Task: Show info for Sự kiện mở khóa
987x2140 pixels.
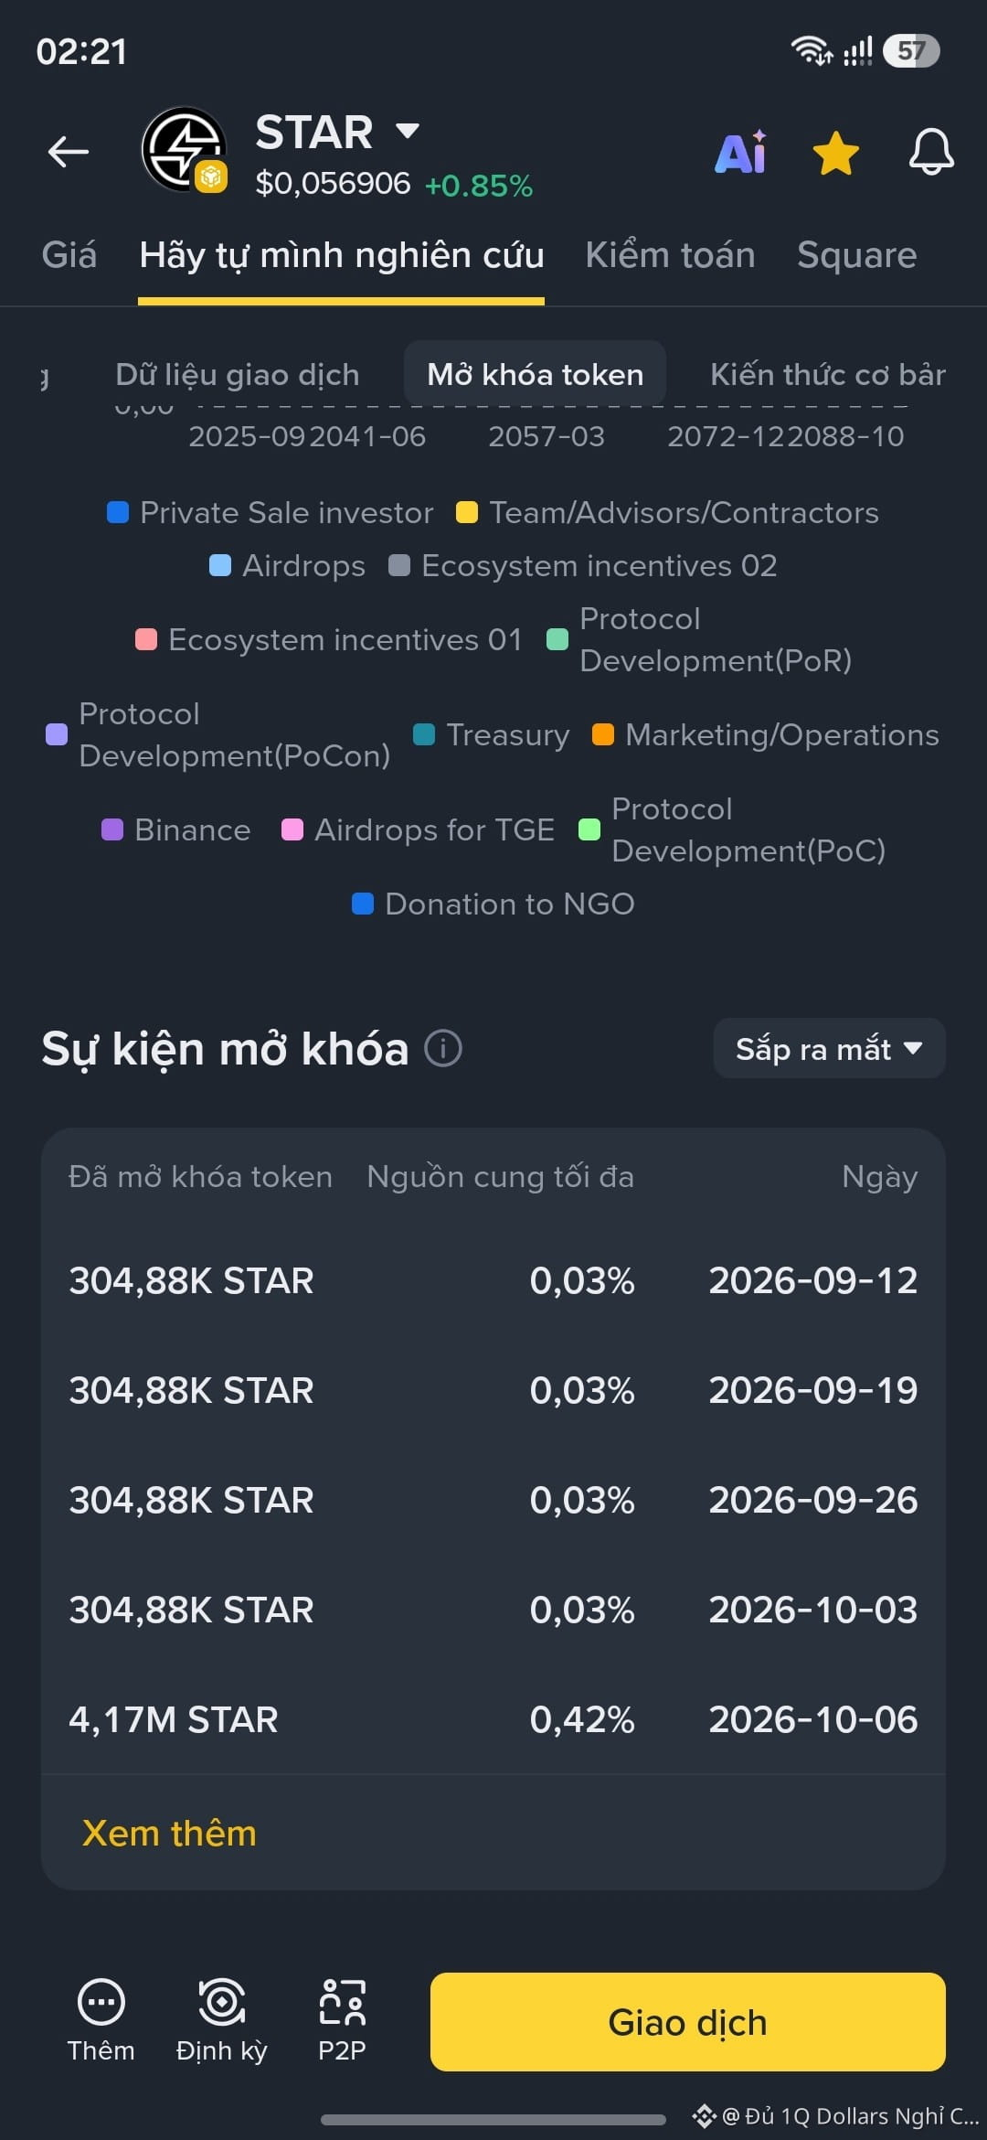Action: click(443, 1048)
